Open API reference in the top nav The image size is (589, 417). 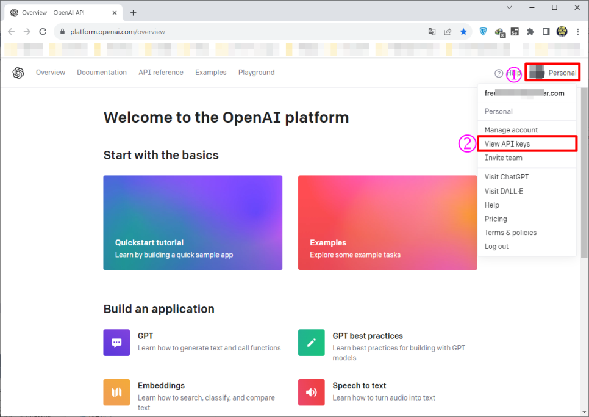[161, 73]
